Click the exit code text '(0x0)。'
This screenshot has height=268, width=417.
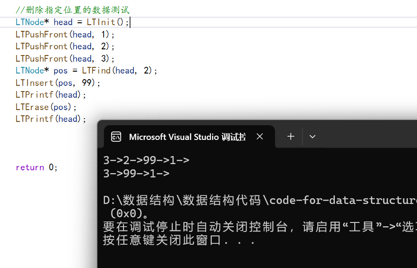pos(130,213)
